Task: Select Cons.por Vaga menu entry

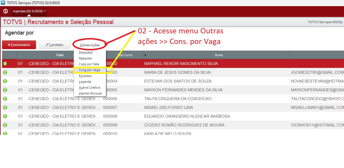Action: (x=89, y=70)
